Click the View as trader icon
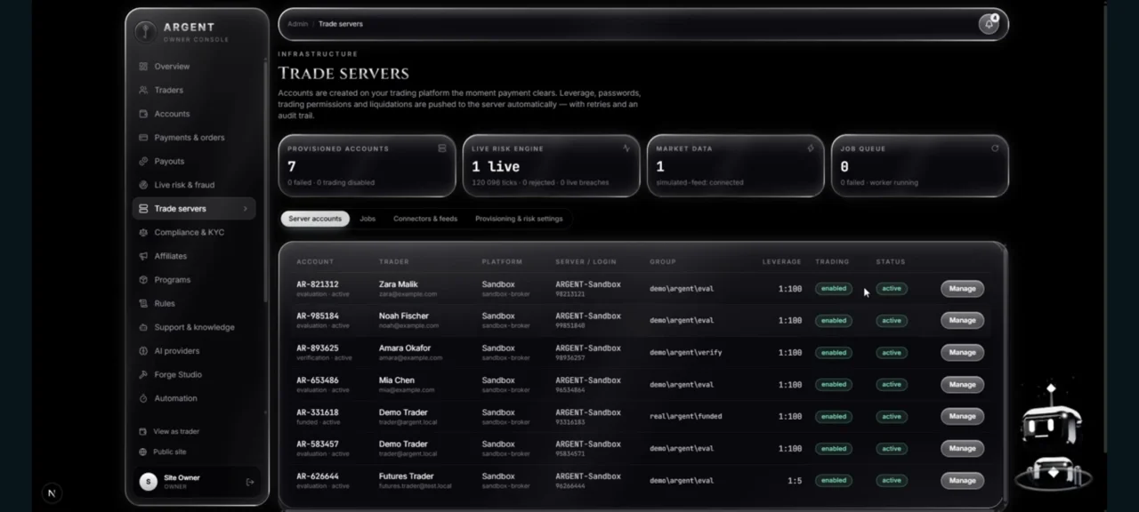The image size is (1139, 512). (143, 431)
